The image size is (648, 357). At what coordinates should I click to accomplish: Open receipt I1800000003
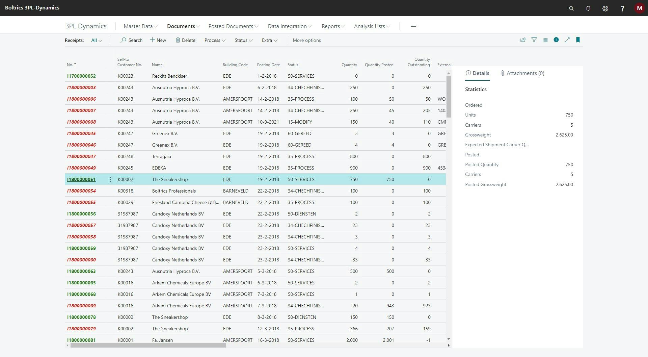coord(81,87)
